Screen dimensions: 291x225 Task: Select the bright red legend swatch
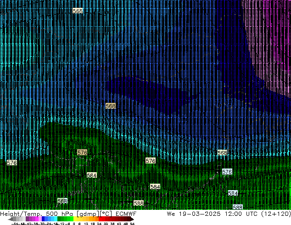click(101, 219)
